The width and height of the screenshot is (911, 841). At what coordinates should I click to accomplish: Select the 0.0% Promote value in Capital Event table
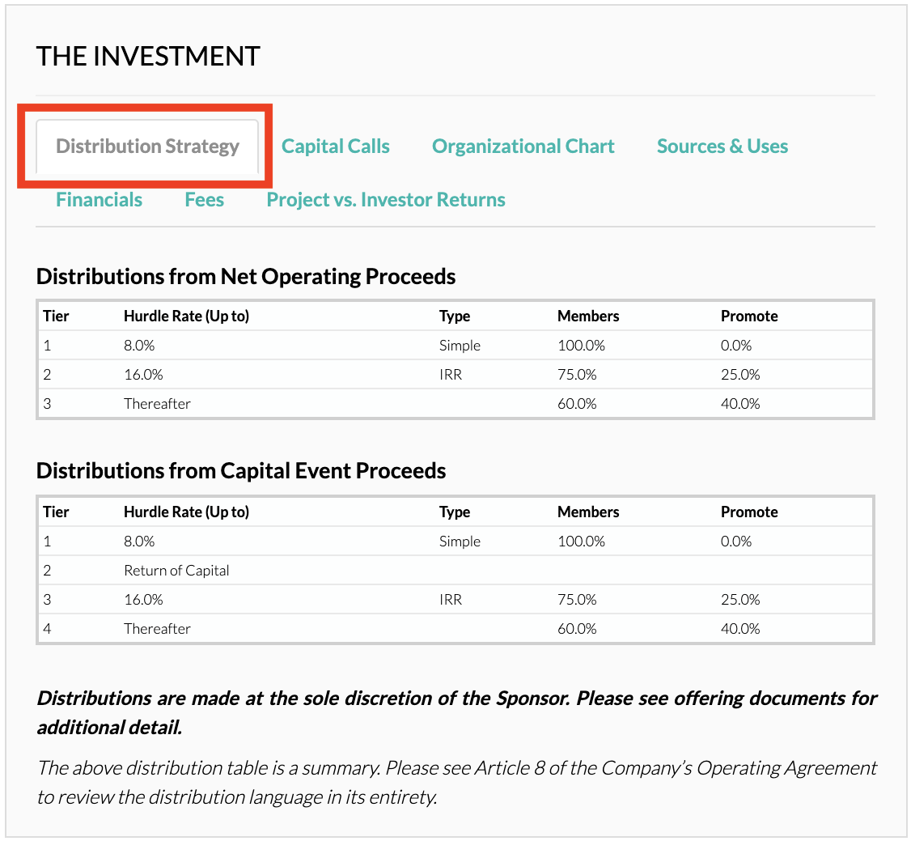[x=736, y=542]
